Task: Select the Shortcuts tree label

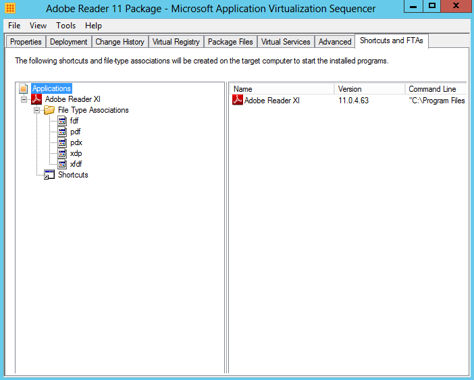Action: [x=73, y=175]
